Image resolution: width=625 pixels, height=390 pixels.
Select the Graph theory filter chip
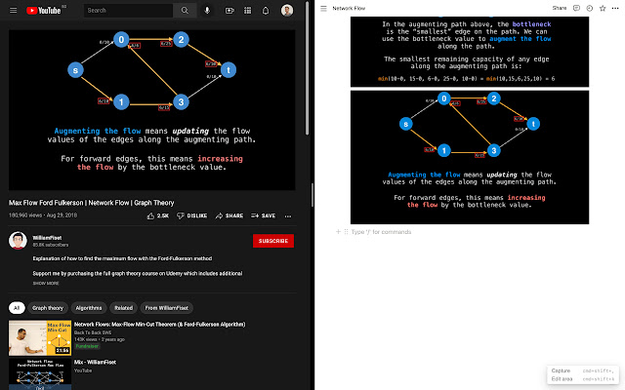point(48,308)
